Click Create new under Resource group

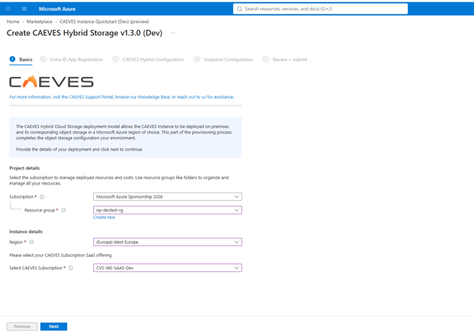click(x=104, y=218)
